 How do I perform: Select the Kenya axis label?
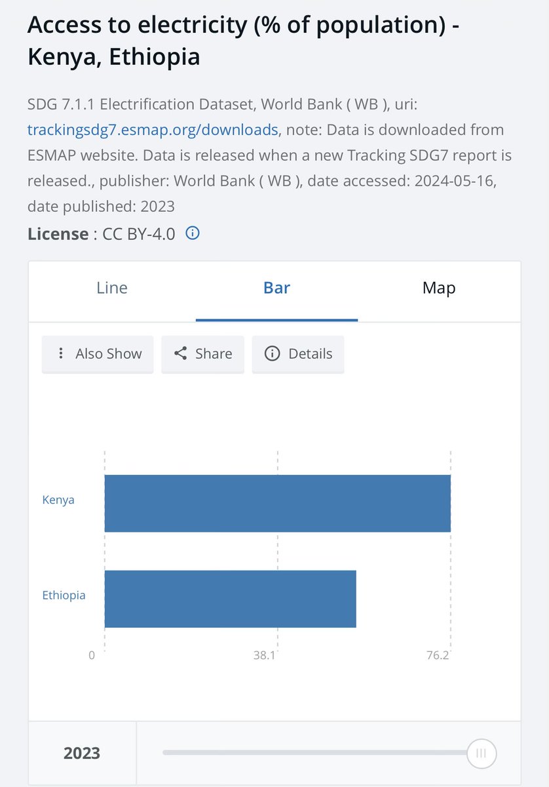tap(58, 500)
